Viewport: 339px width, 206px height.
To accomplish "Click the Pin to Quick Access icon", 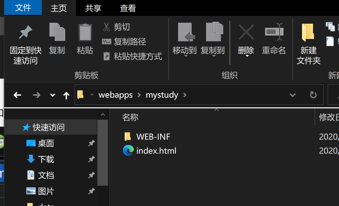I will [25, 33].
